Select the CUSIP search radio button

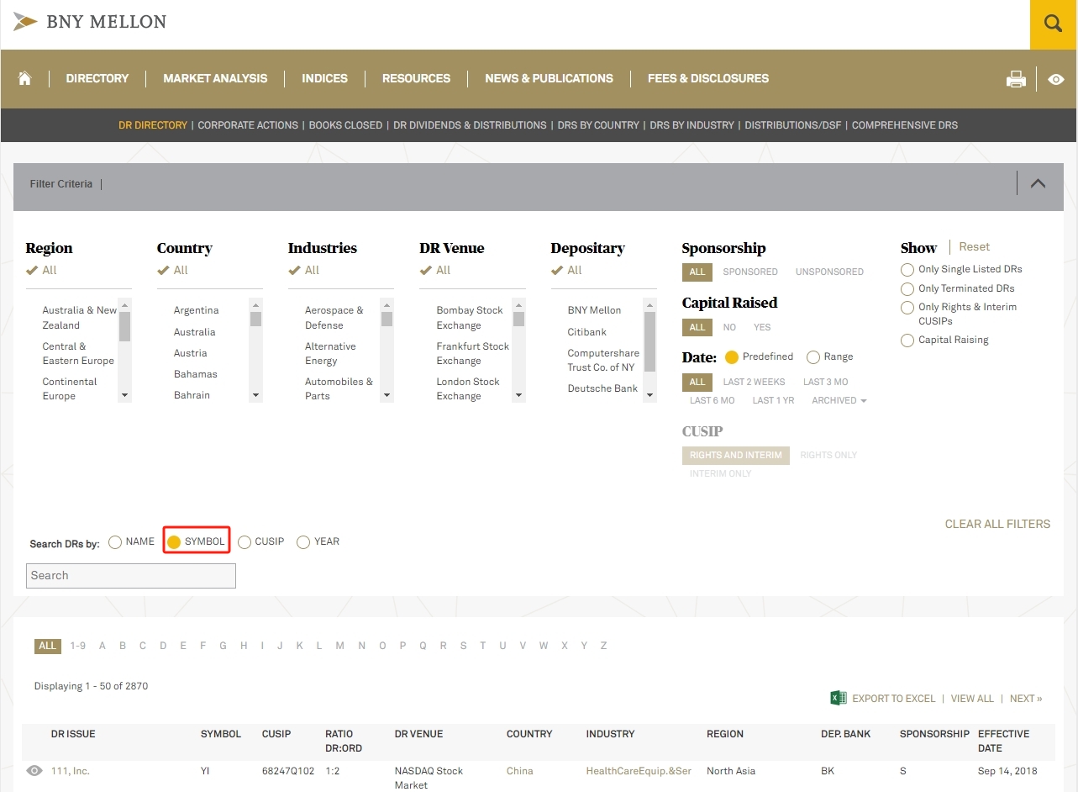pyautogui.click(x=245, y=542)
